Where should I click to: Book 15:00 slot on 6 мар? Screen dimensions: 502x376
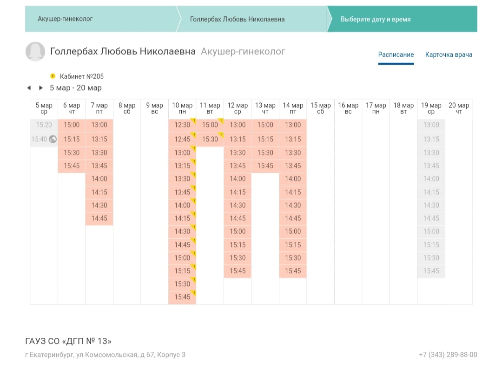(x=72, y=125)
